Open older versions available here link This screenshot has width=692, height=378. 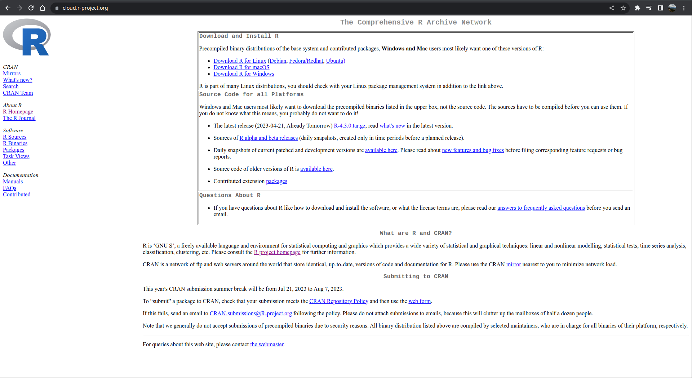[316, 169]
